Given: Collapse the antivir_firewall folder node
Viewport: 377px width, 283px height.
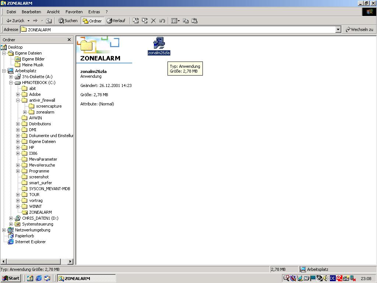Looking at the screenshot, I should tap(18, 100).
